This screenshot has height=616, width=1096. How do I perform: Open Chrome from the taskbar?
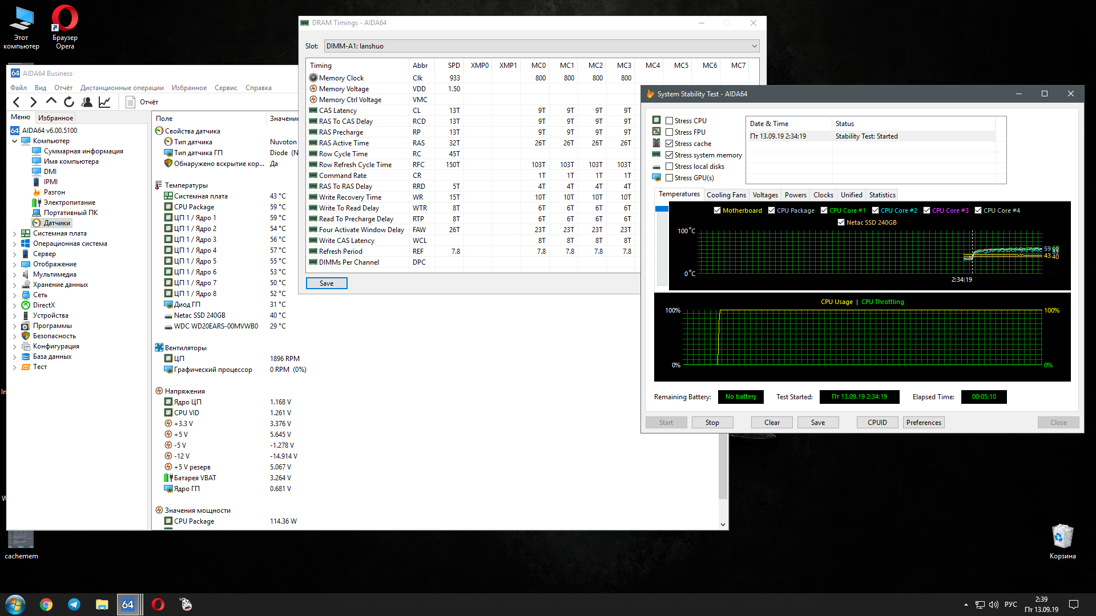(x=46, y=605)
